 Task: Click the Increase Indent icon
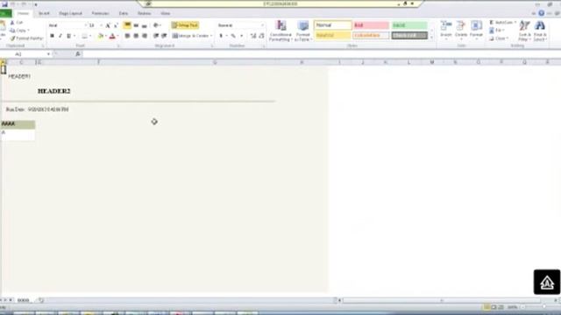(164, 36)
